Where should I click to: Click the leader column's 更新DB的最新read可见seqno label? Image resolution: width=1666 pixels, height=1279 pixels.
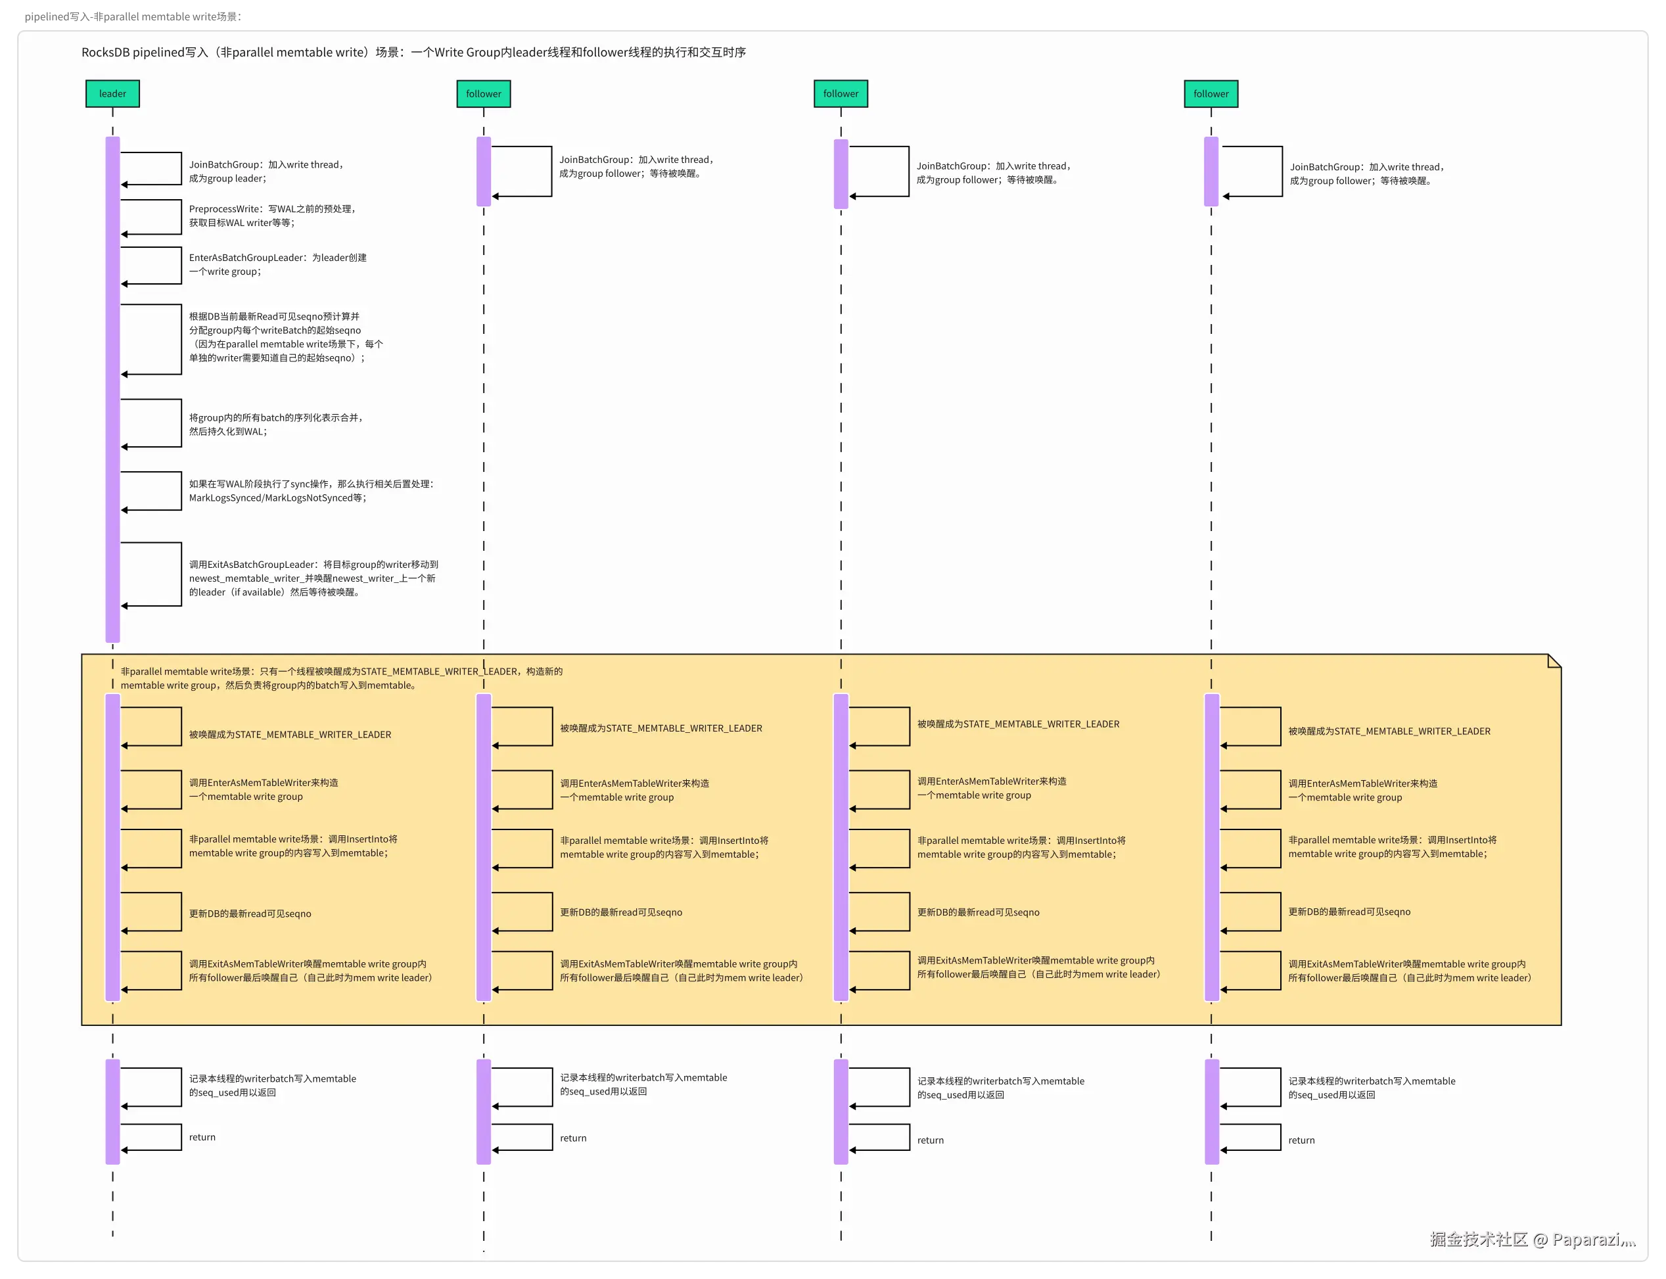pos(250,914)
